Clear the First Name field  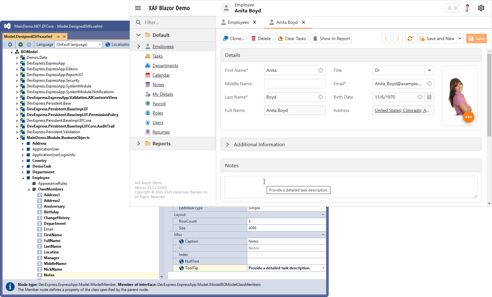click(x=320, y=70)
